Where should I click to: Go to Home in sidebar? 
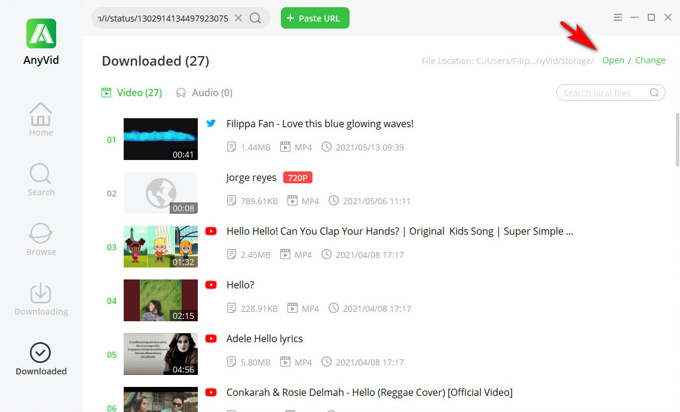(x=41, y=119)
